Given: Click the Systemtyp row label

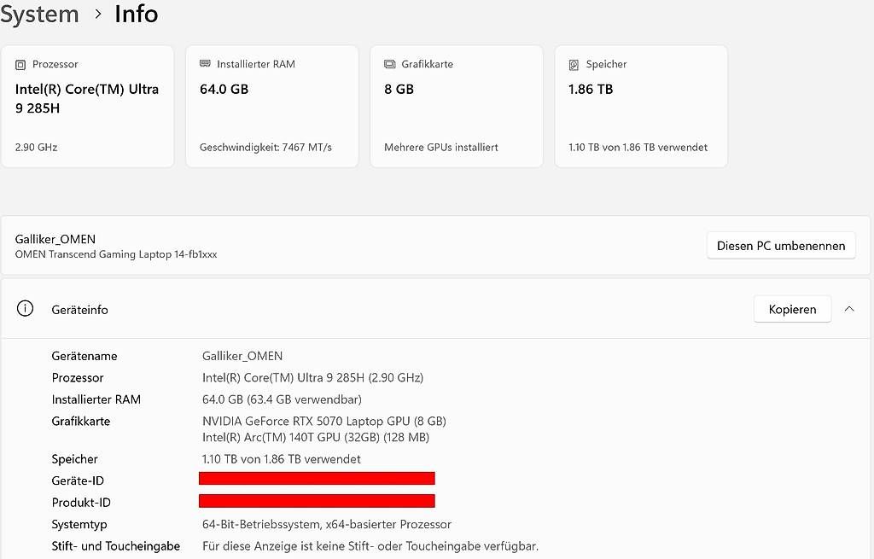Looking at the screenshot, I should click(x=79, y=524).
